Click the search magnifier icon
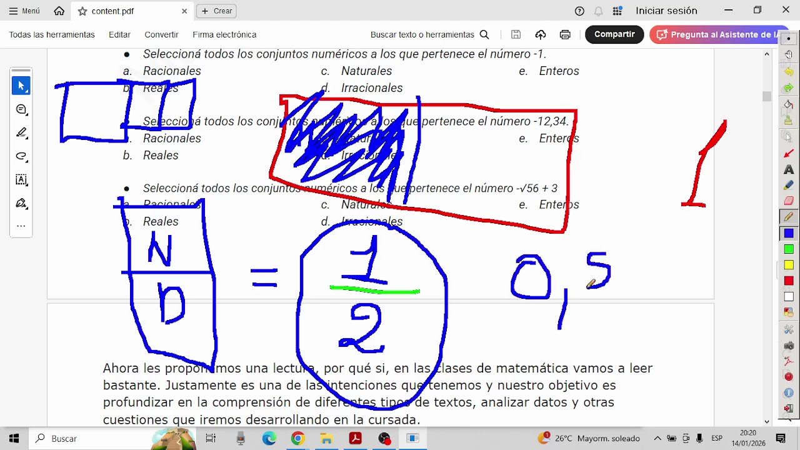 (484, 34)
